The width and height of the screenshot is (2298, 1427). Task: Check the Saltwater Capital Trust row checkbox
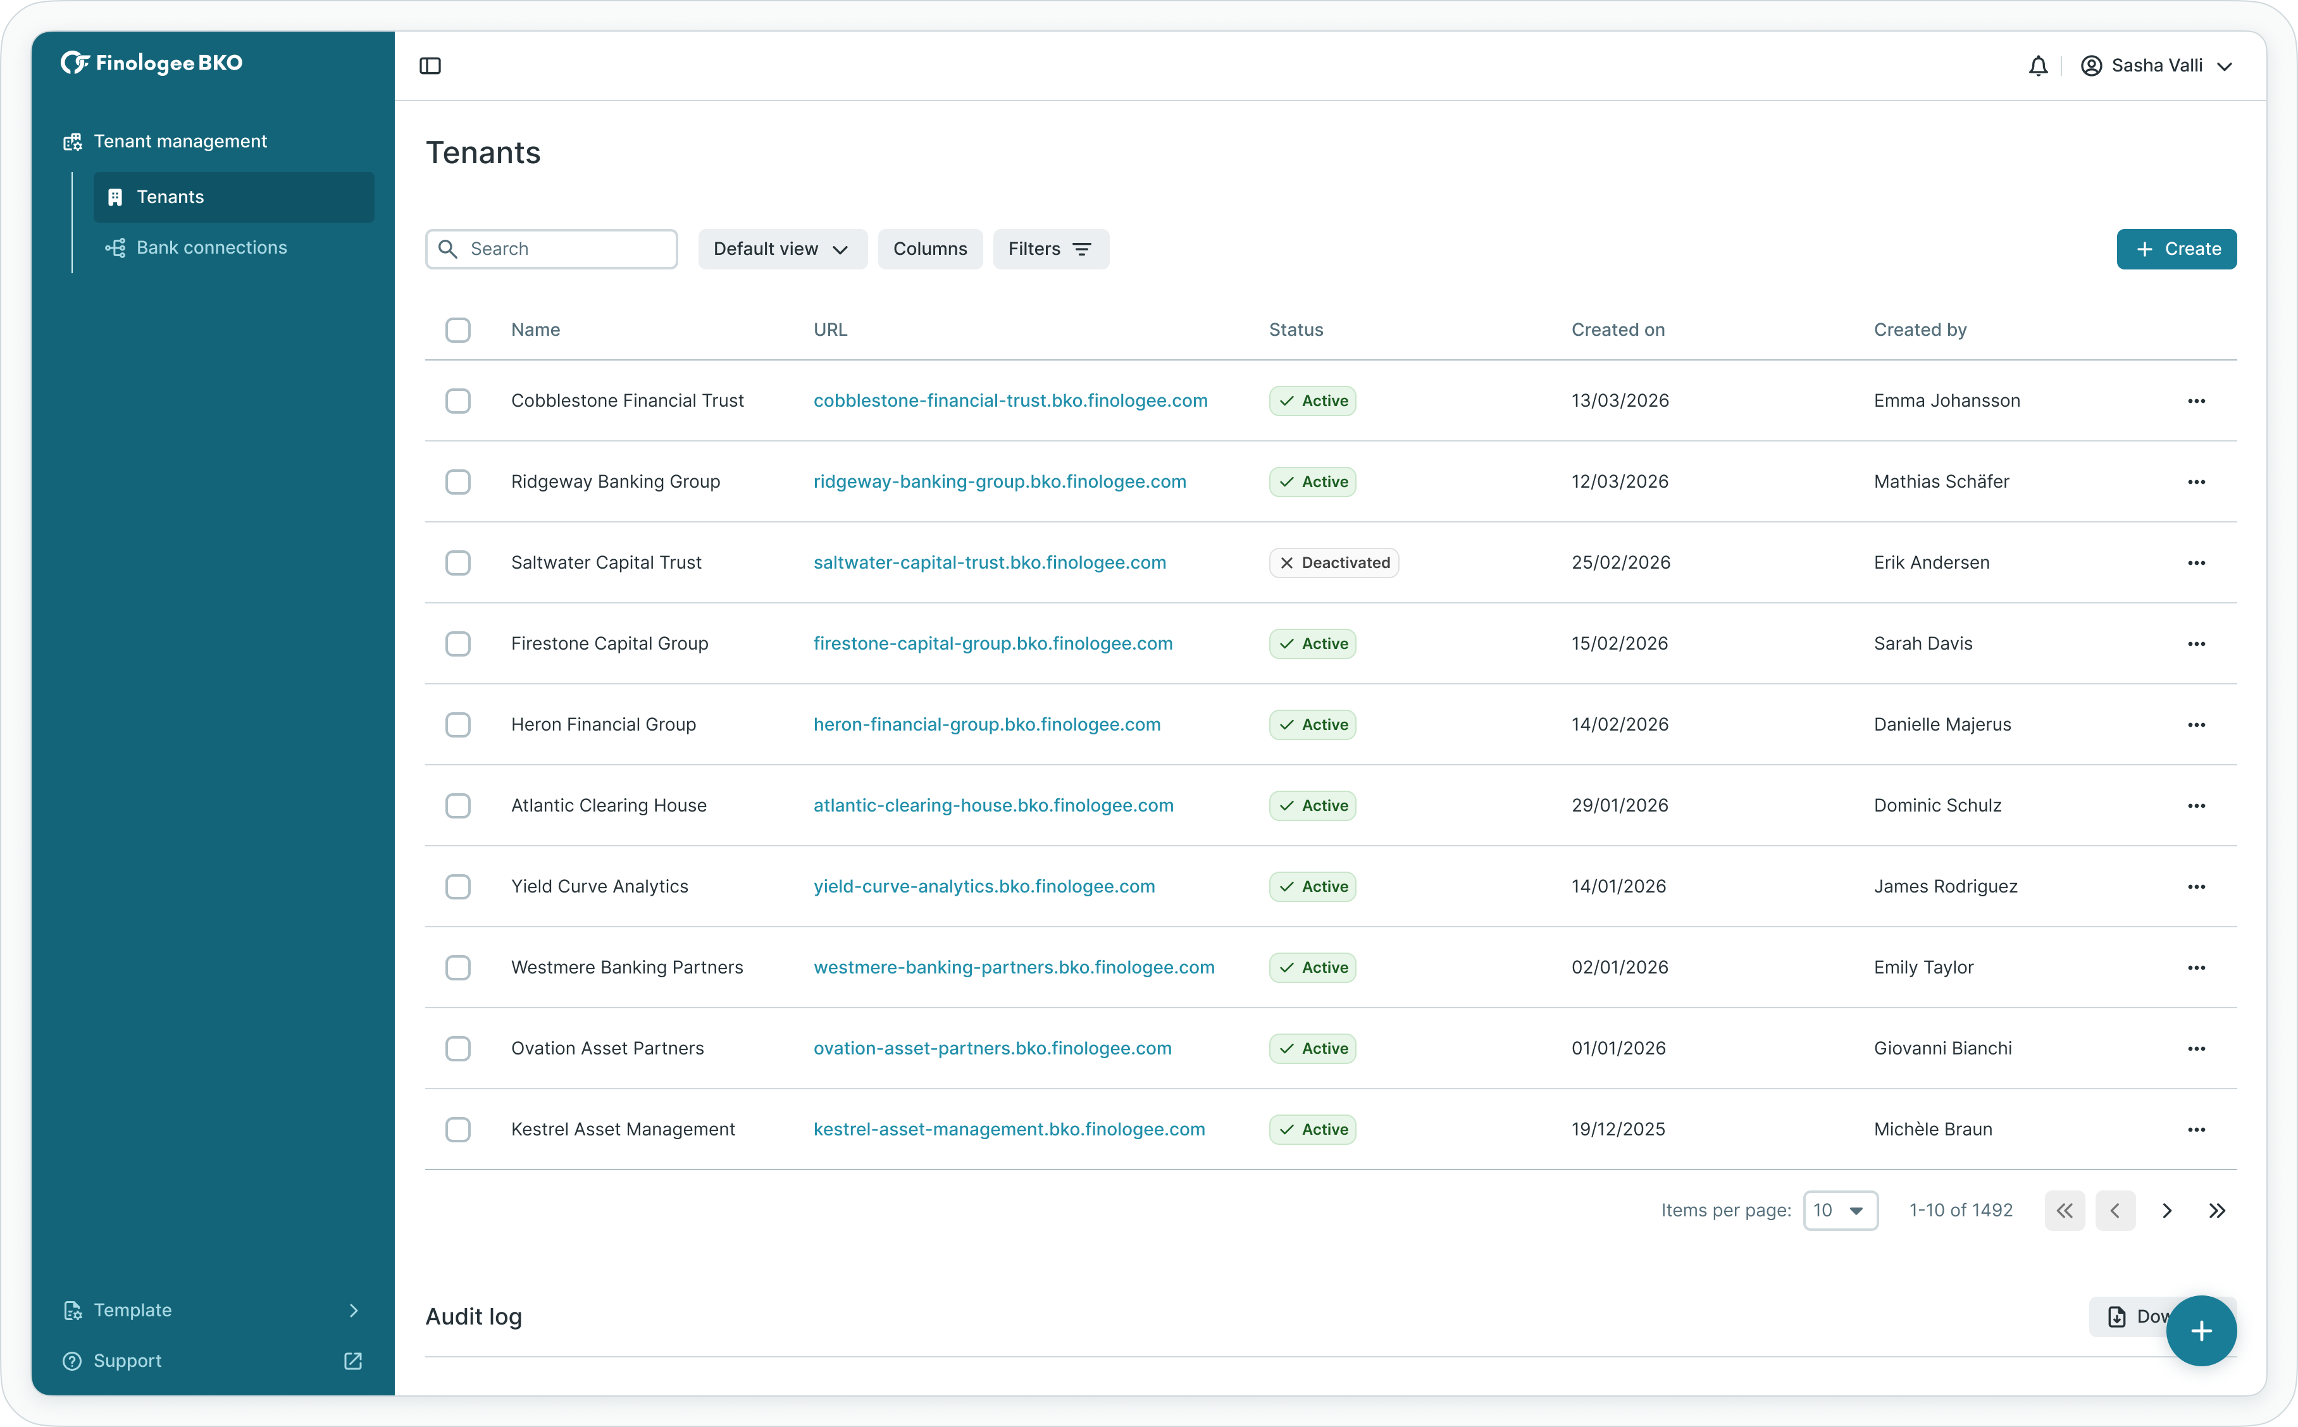tap(457, 564)
